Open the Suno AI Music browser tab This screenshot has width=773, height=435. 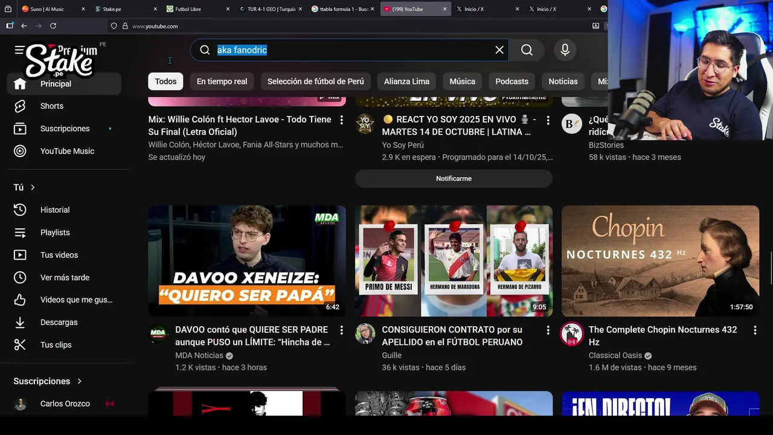pos(46,9)
